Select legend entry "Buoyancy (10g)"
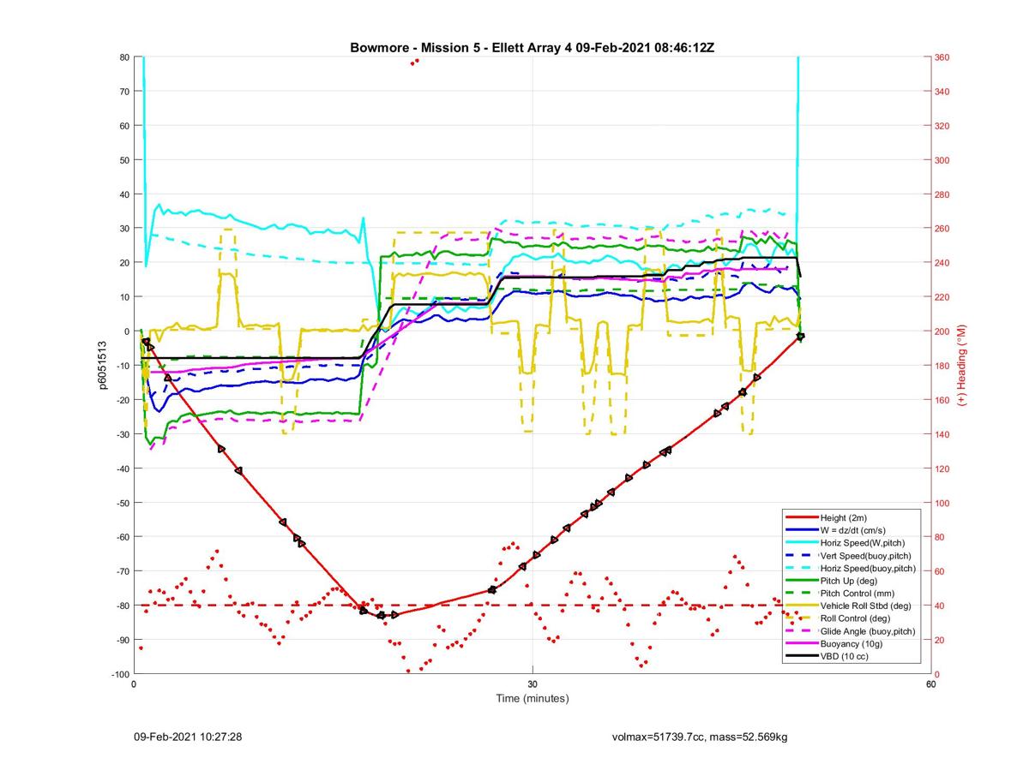The height and width of the screenshot is (758, 1029). pyautogui.click(x=851, y=643)
